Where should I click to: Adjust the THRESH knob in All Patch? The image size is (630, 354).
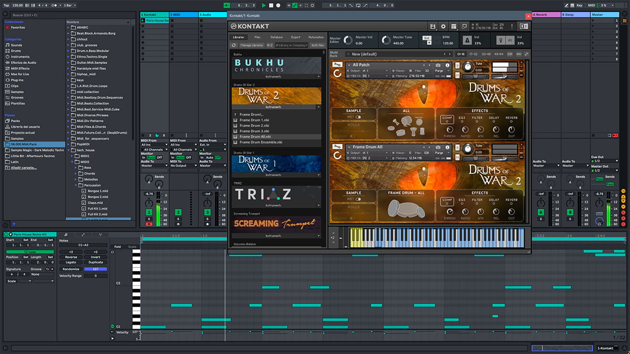click(449, 129)
